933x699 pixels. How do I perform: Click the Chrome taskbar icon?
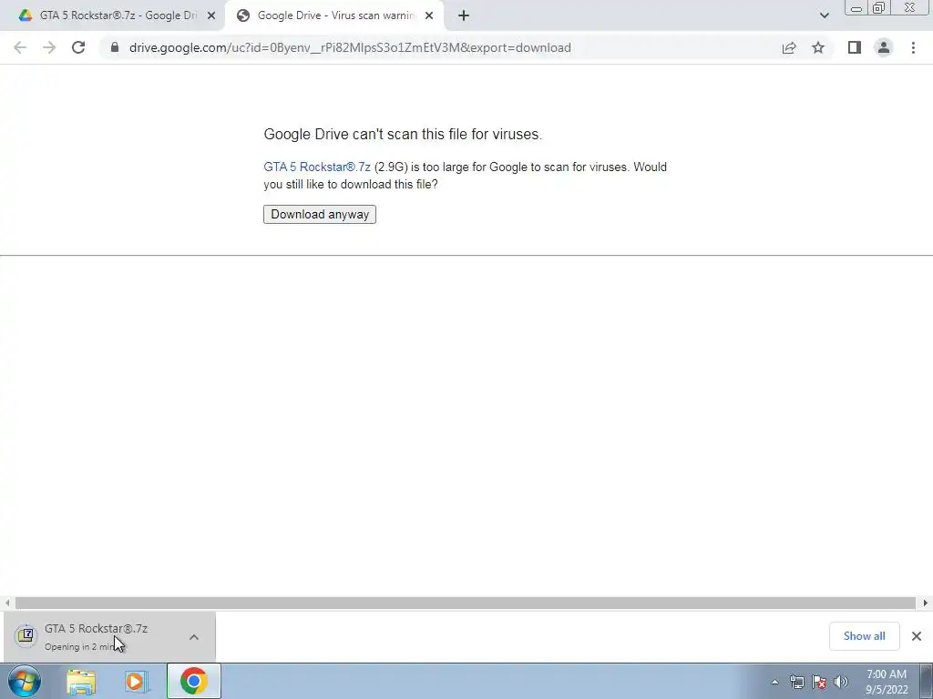pos(193,681)
